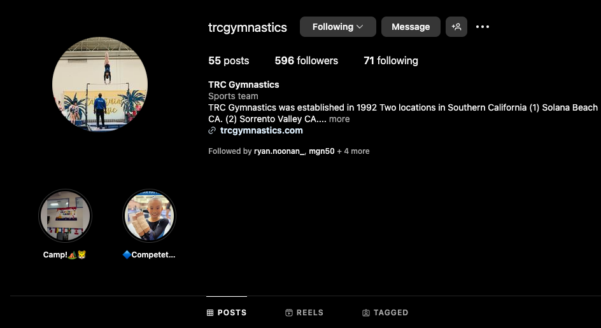Viewport: 601px width, 328px height.
Task: Open the Competet... story highlight
Action: (x=149, y=216)
